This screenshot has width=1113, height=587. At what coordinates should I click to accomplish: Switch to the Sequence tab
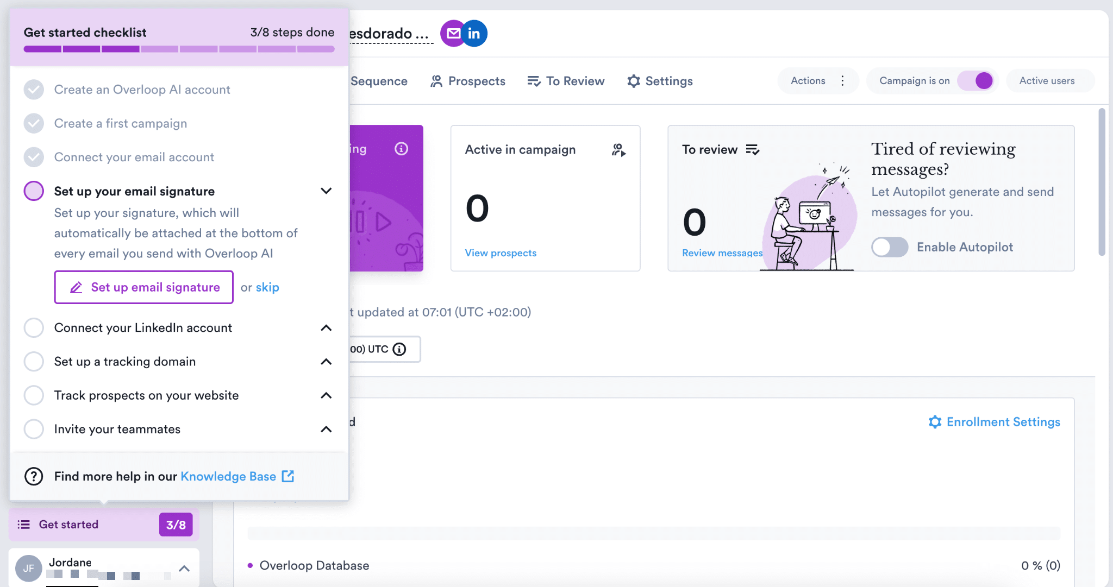[379, 81]
